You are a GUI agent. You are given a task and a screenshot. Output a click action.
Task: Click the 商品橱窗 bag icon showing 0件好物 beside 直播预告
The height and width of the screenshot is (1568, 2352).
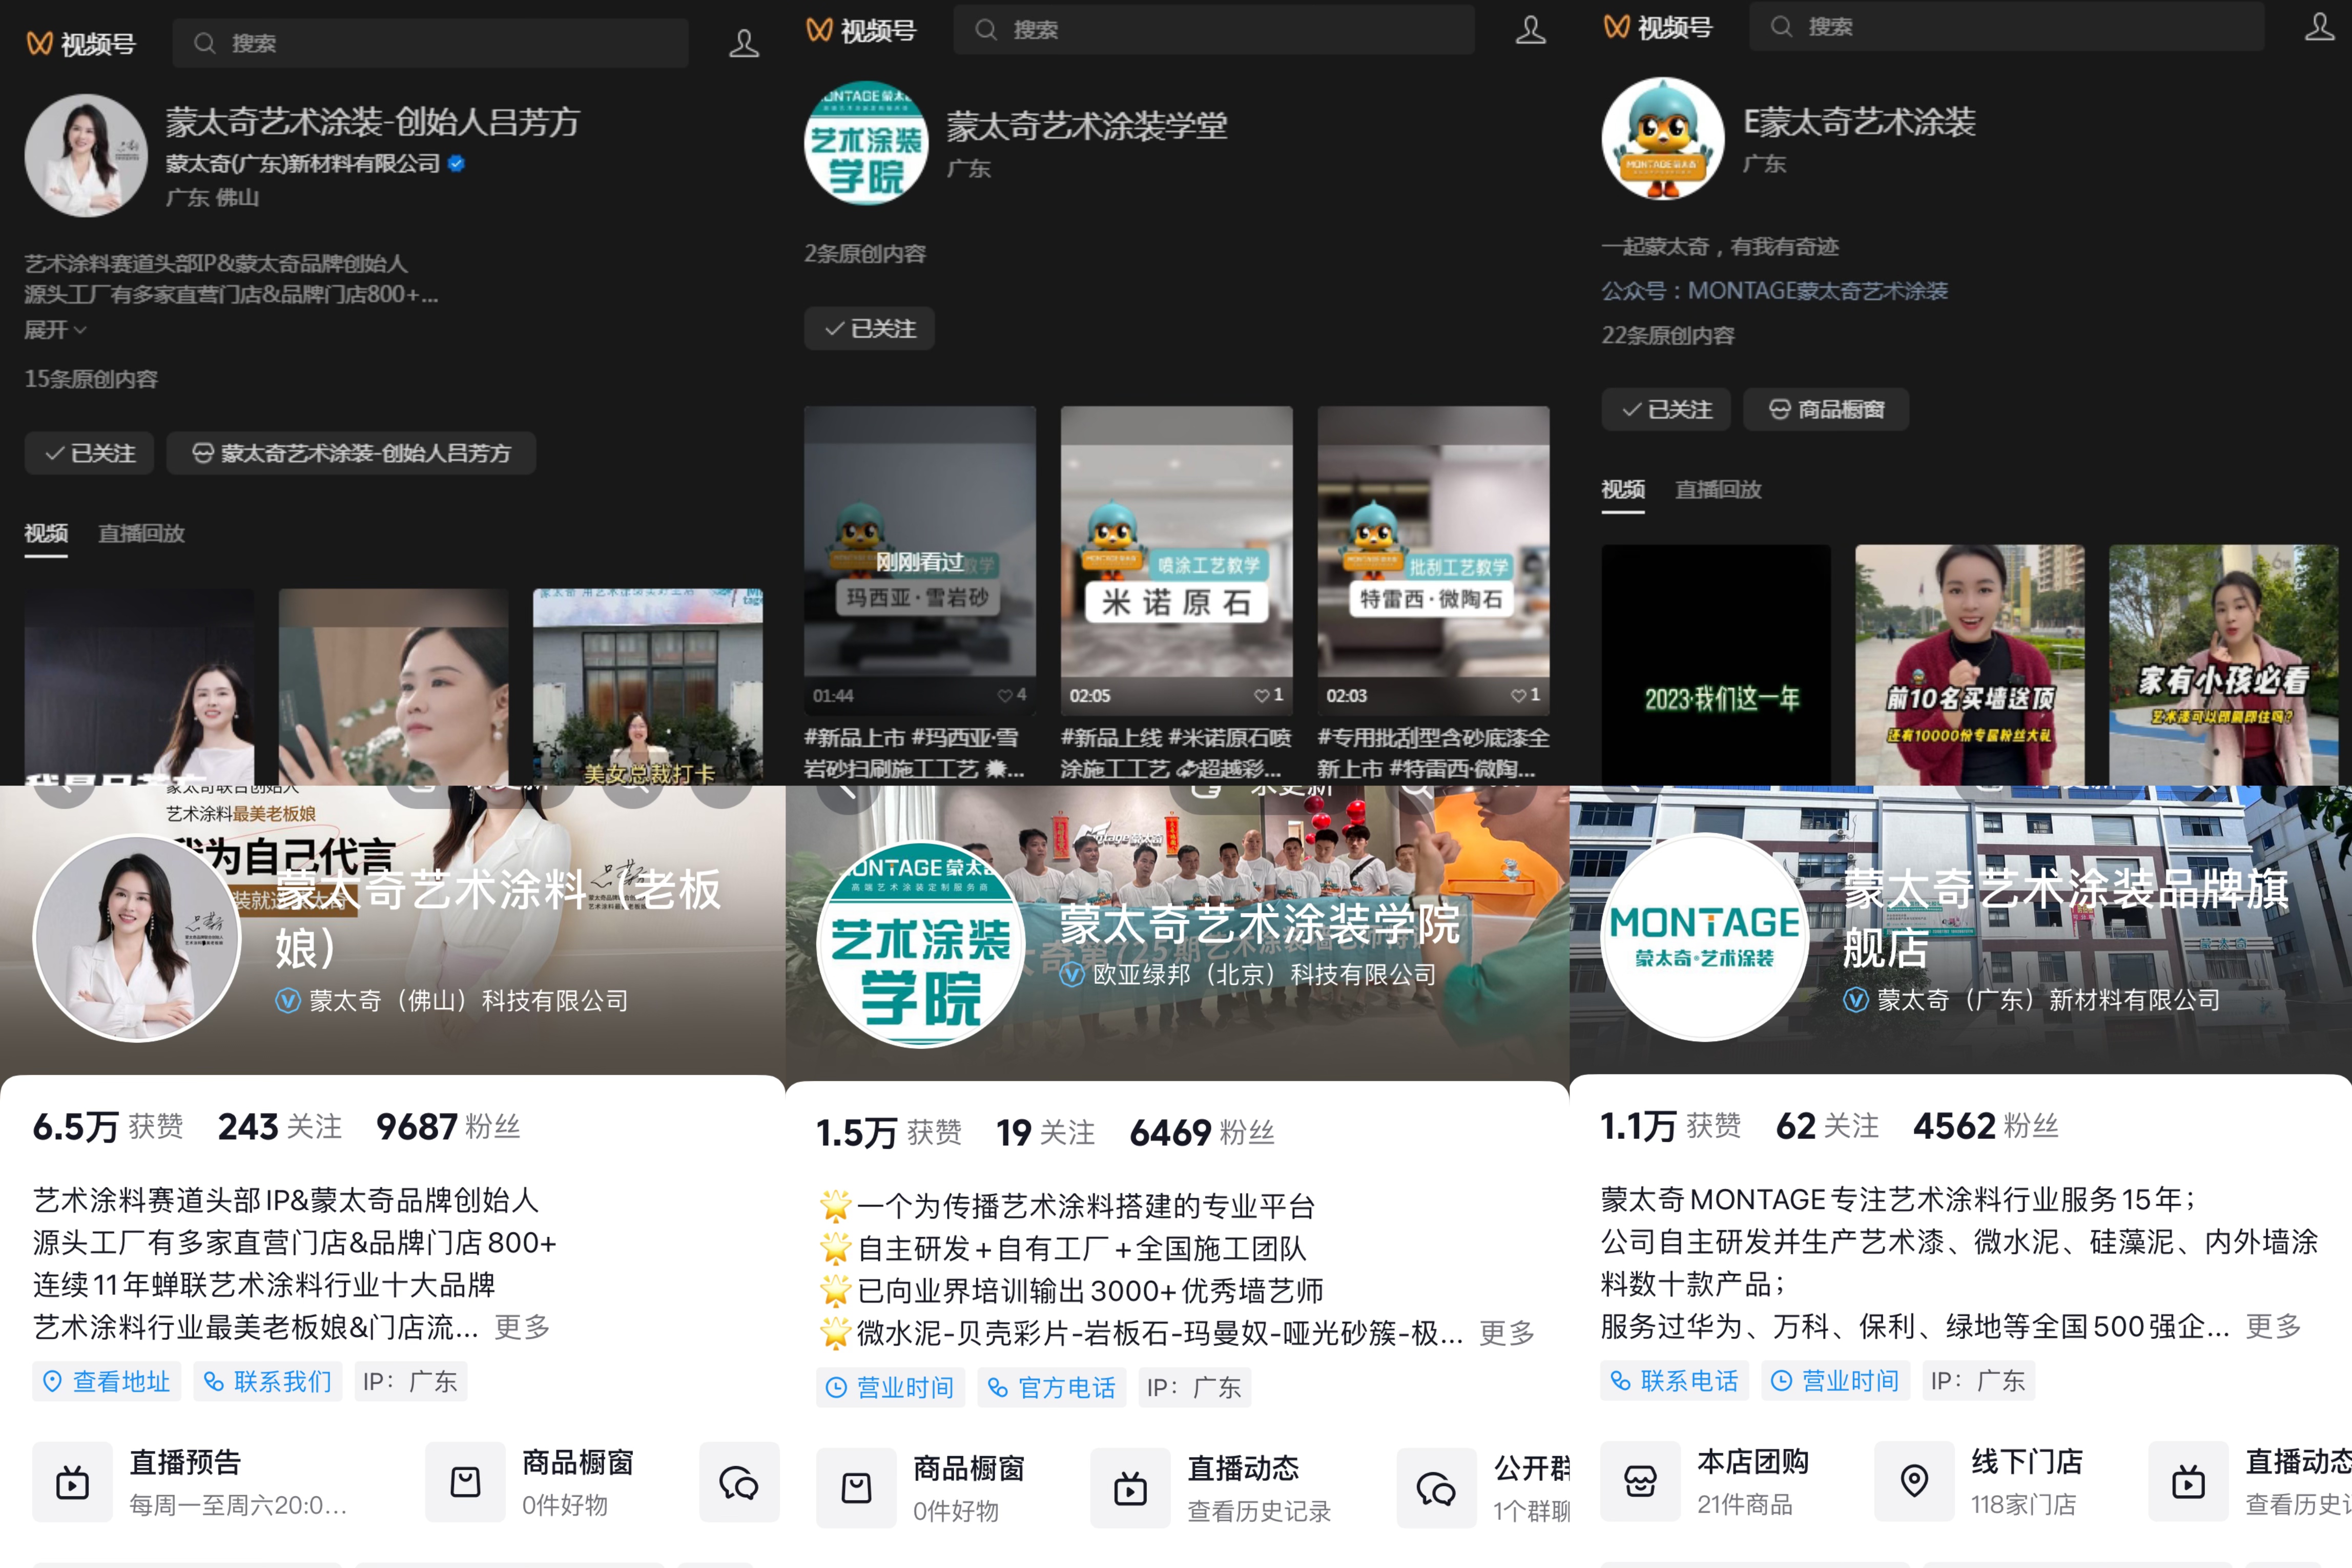coord(465,1482)
